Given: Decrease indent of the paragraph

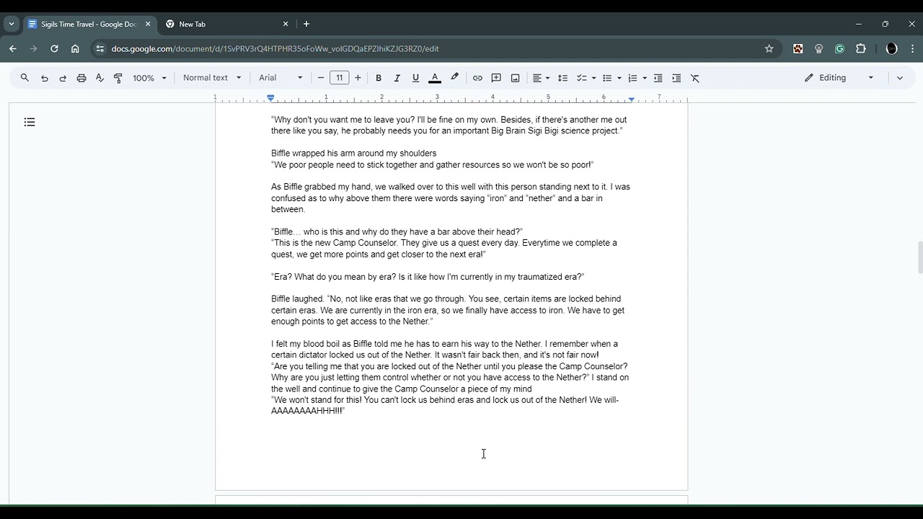Looking at the screenshot, I should (x=658, y=78).
